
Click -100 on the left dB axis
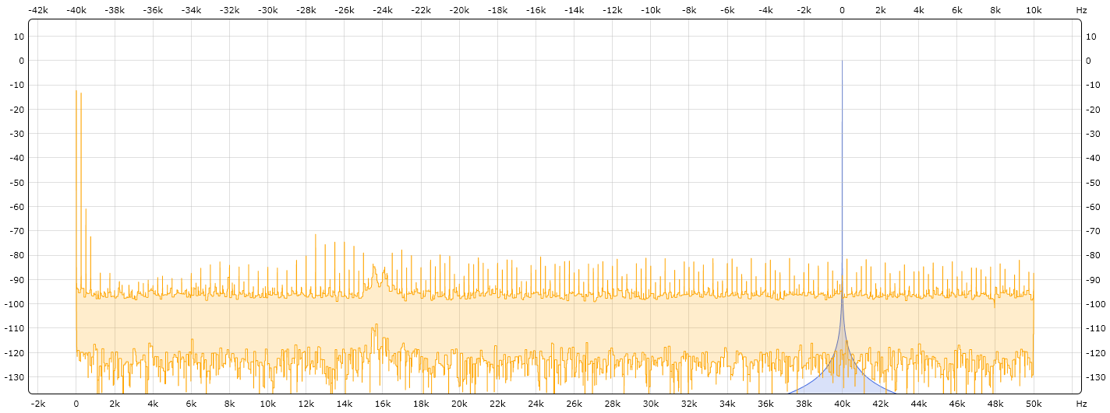[15, 304]
